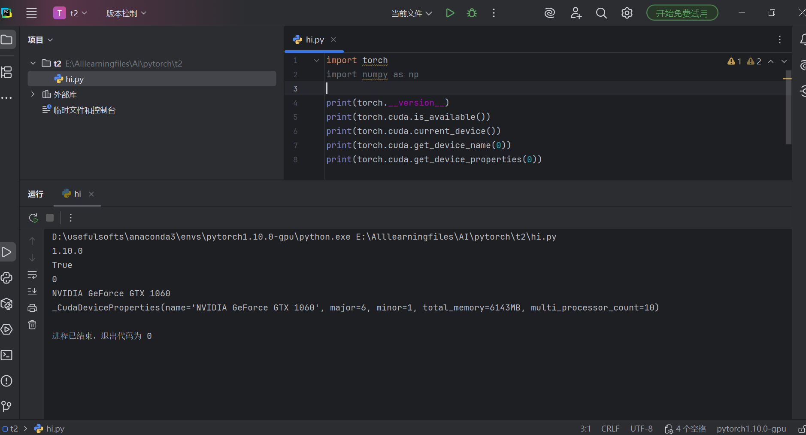This screenshot has height=435, width=806.
Task: Select hi.py in the project tree
Action: (x=152, y=79)
